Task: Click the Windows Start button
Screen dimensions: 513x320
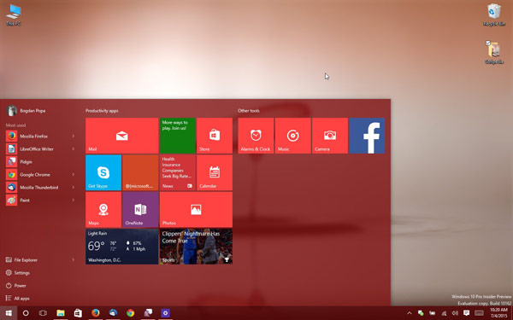Action: pyautogui.click(x=9, y=313)
